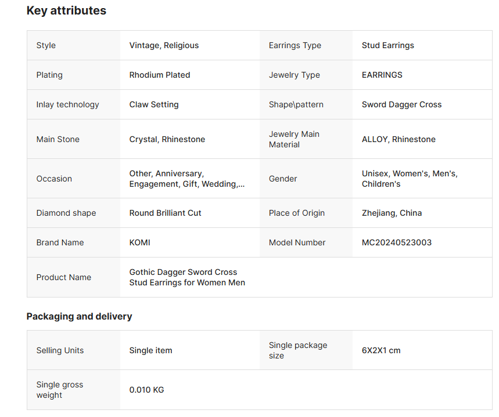Image resolution: width=499 pixels, height=417 pixels.
Task: Click the KOMI brand name
Action: pyautogui.click(x=139, y=242)
